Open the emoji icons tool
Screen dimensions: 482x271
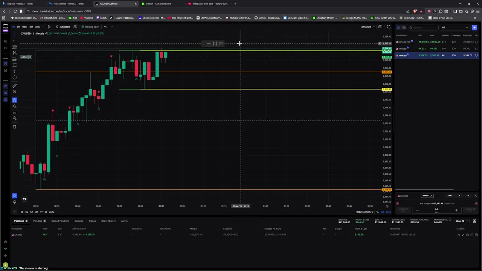tap(14, 78)
